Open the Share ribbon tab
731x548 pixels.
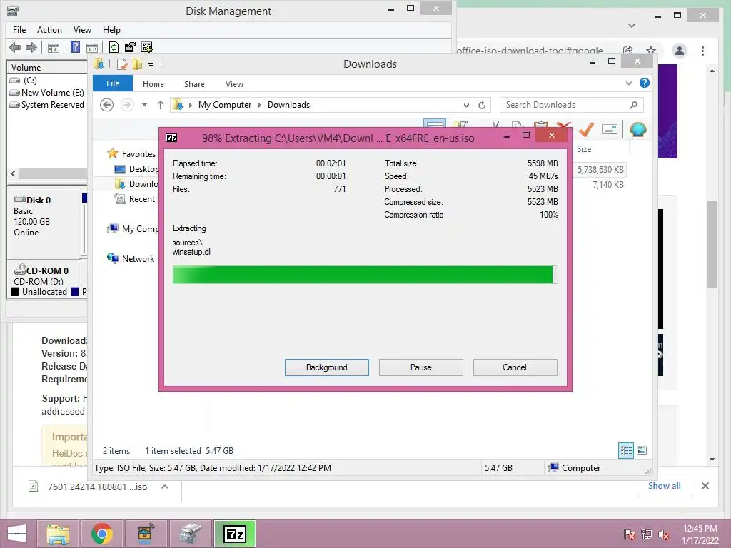click(x=194, y=84)
